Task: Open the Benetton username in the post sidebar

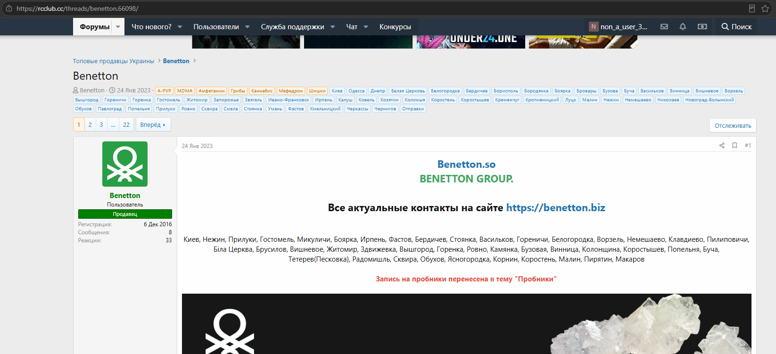Action: click(125, 196)
